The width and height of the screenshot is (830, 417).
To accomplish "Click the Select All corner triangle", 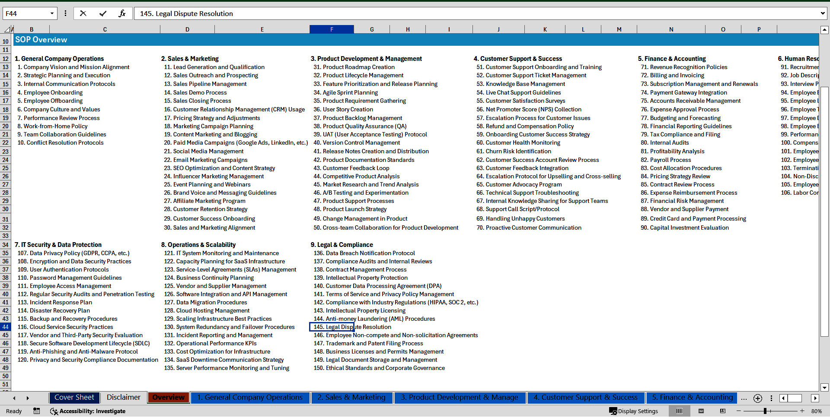I will [x=7, y=29].
